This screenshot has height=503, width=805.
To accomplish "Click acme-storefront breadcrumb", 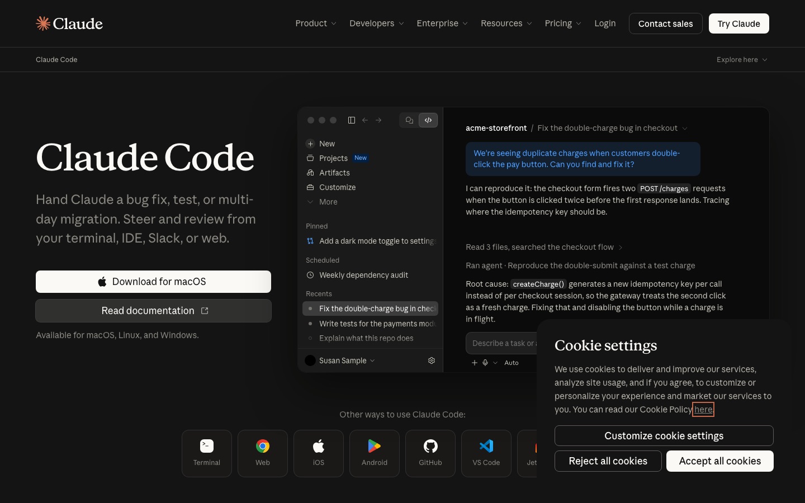I will (x=496, y=128).
